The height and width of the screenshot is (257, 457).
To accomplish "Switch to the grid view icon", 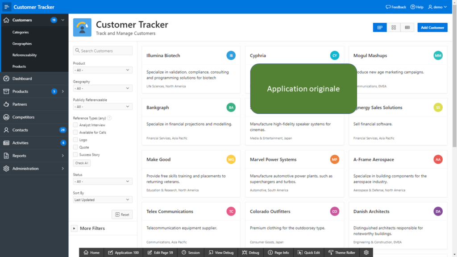I will coord(394,27).
